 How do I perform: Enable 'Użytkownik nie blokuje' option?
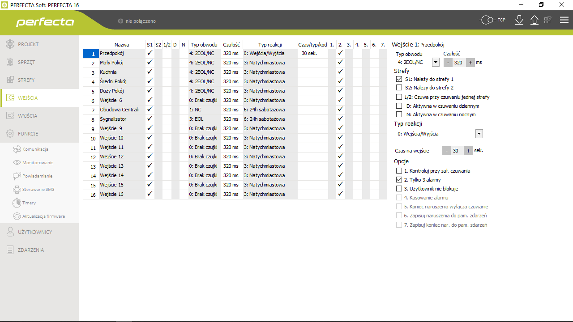[399, 189]
